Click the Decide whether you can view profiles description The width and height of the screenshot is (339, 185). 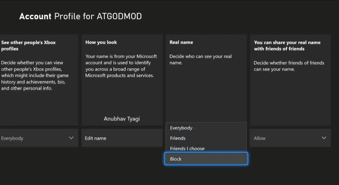[x=35, y=75]
